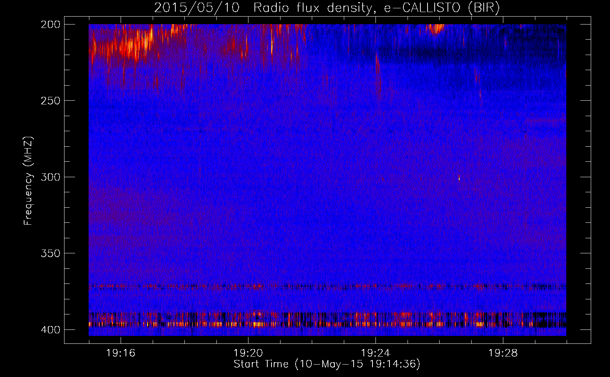Image resolution: width=610 pixels, height=377 pixels.
Task: Click the 350 frequency tick label
Action: tap(51, 253)
